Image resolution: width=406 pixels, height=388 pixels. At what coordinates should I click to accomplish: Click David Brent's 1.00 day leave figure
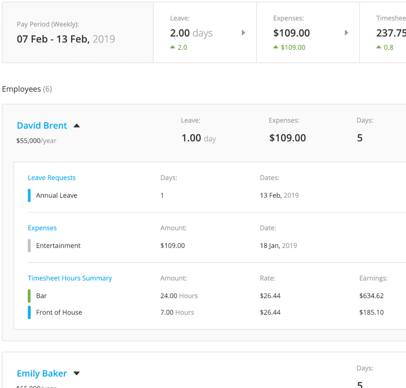[198, 138]
